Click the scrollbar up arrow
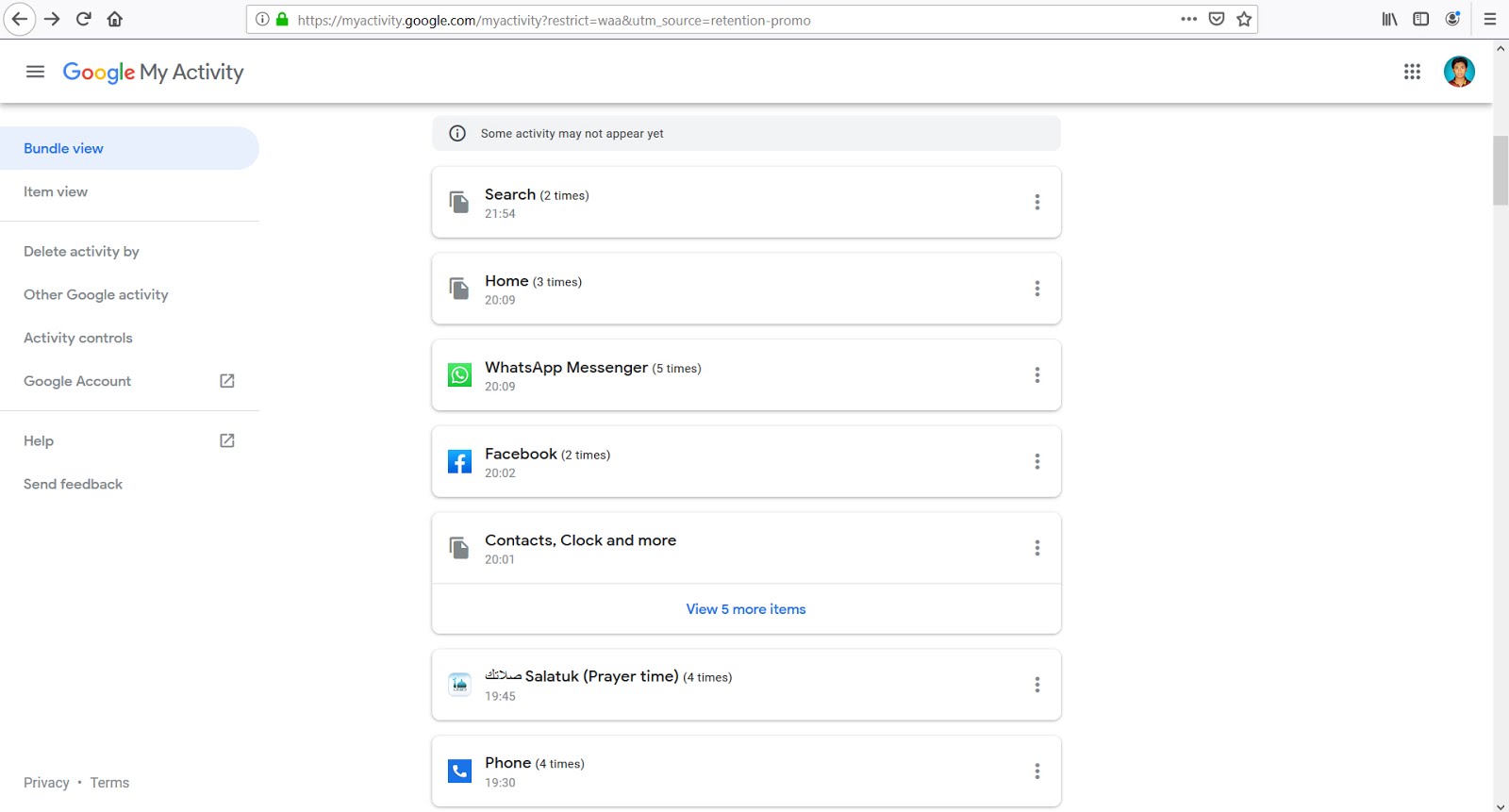Screen dimensions: 1509x812 click(x=1501, y=47)
